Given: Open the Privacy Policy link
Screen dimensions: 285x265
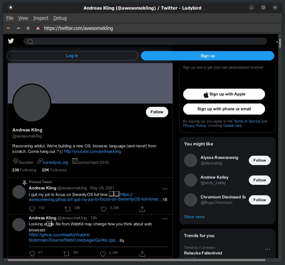Looking at the screenshot, I should pyautogui.click(x=194, y=125).
